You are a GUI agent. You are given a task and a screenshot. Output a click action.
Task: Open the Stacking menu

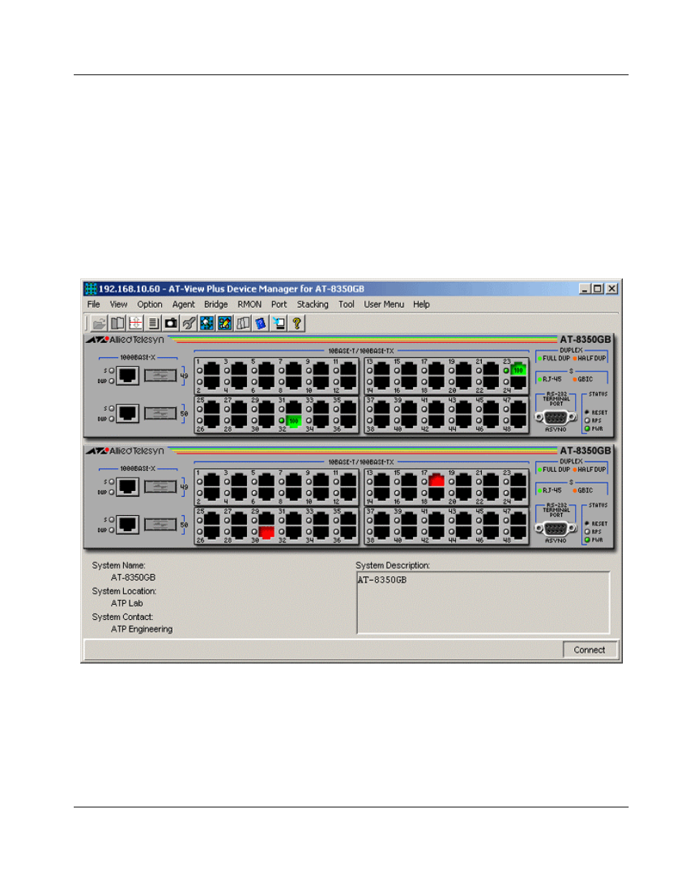pos(313,304)
